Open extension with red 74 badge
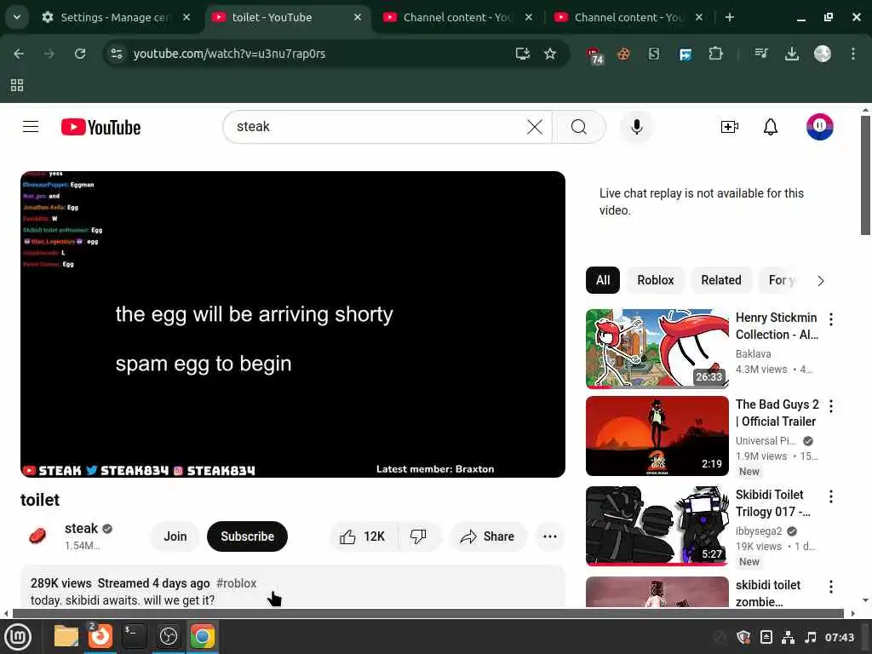Screen dimensions: 872x654 594,54
